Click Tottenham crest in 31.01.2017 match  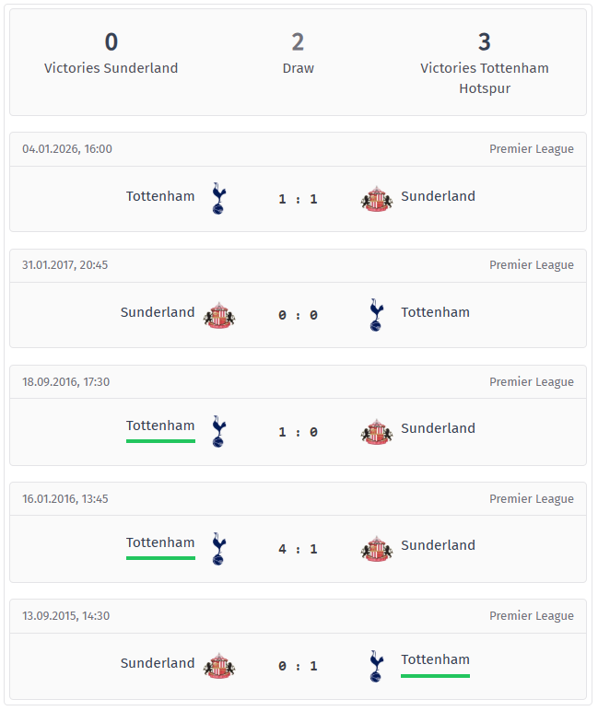pos(376,315)
